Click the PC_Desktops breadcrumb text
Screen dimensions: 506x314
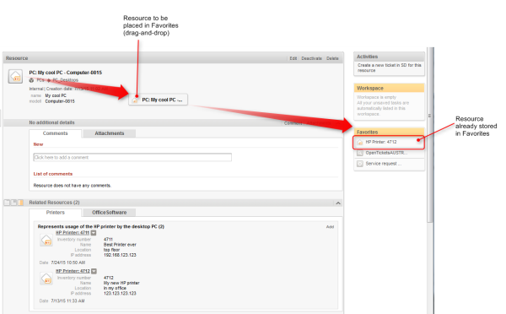tap(65, 80)
